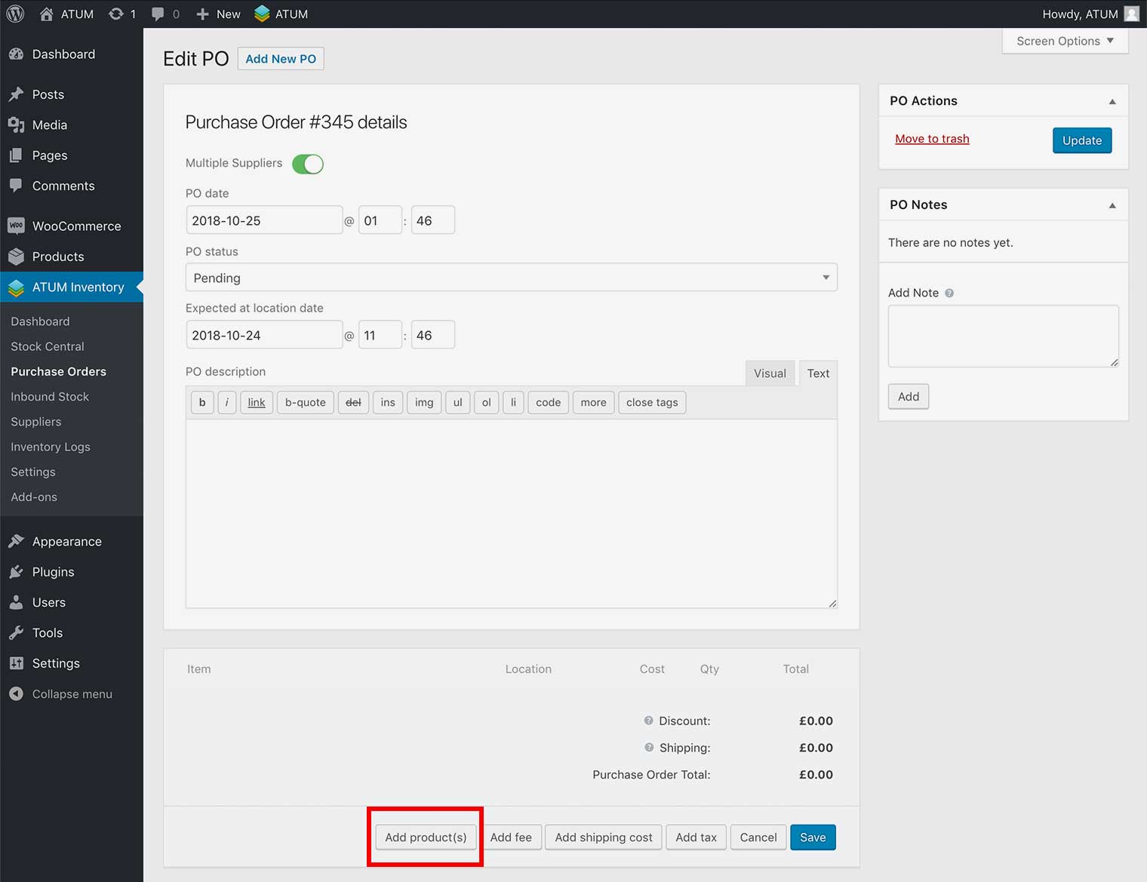
Task: Insert b-quote tag from editor toolbar
Action: [305, 403]
